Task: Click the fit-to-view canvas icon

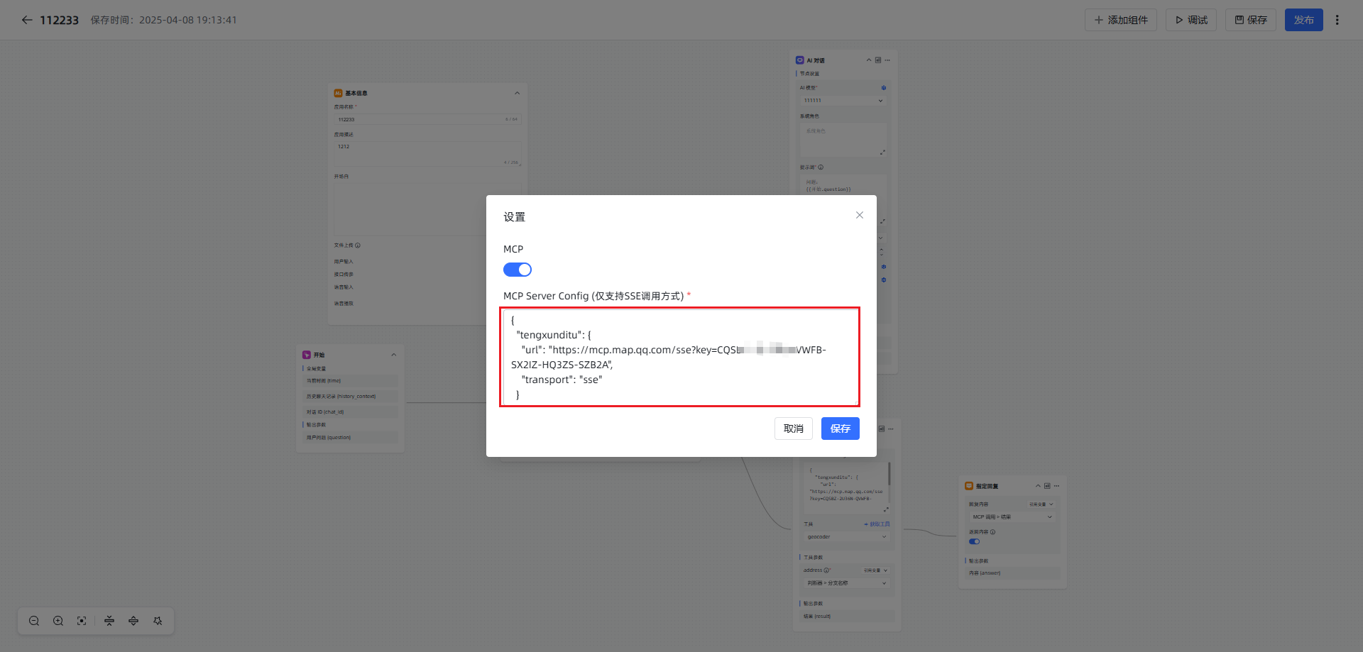Action: pyautogui.click(x=82, y=621)
